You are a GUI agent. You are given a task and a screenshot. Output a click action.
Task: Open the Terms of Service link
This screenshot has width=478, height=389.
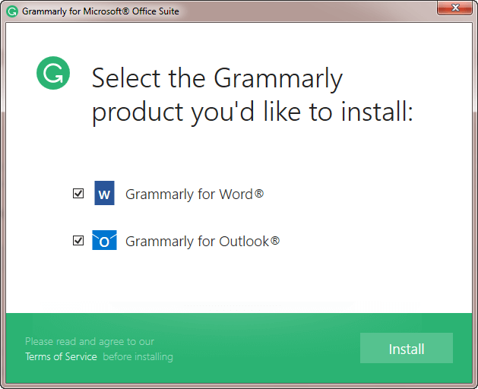61,356
